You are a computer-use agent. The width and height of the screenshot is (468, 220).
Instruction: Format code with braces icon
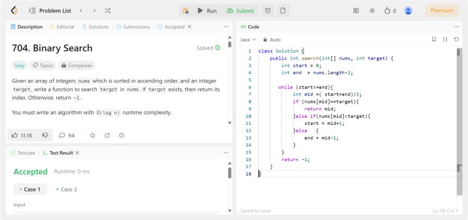pos(445,39)
